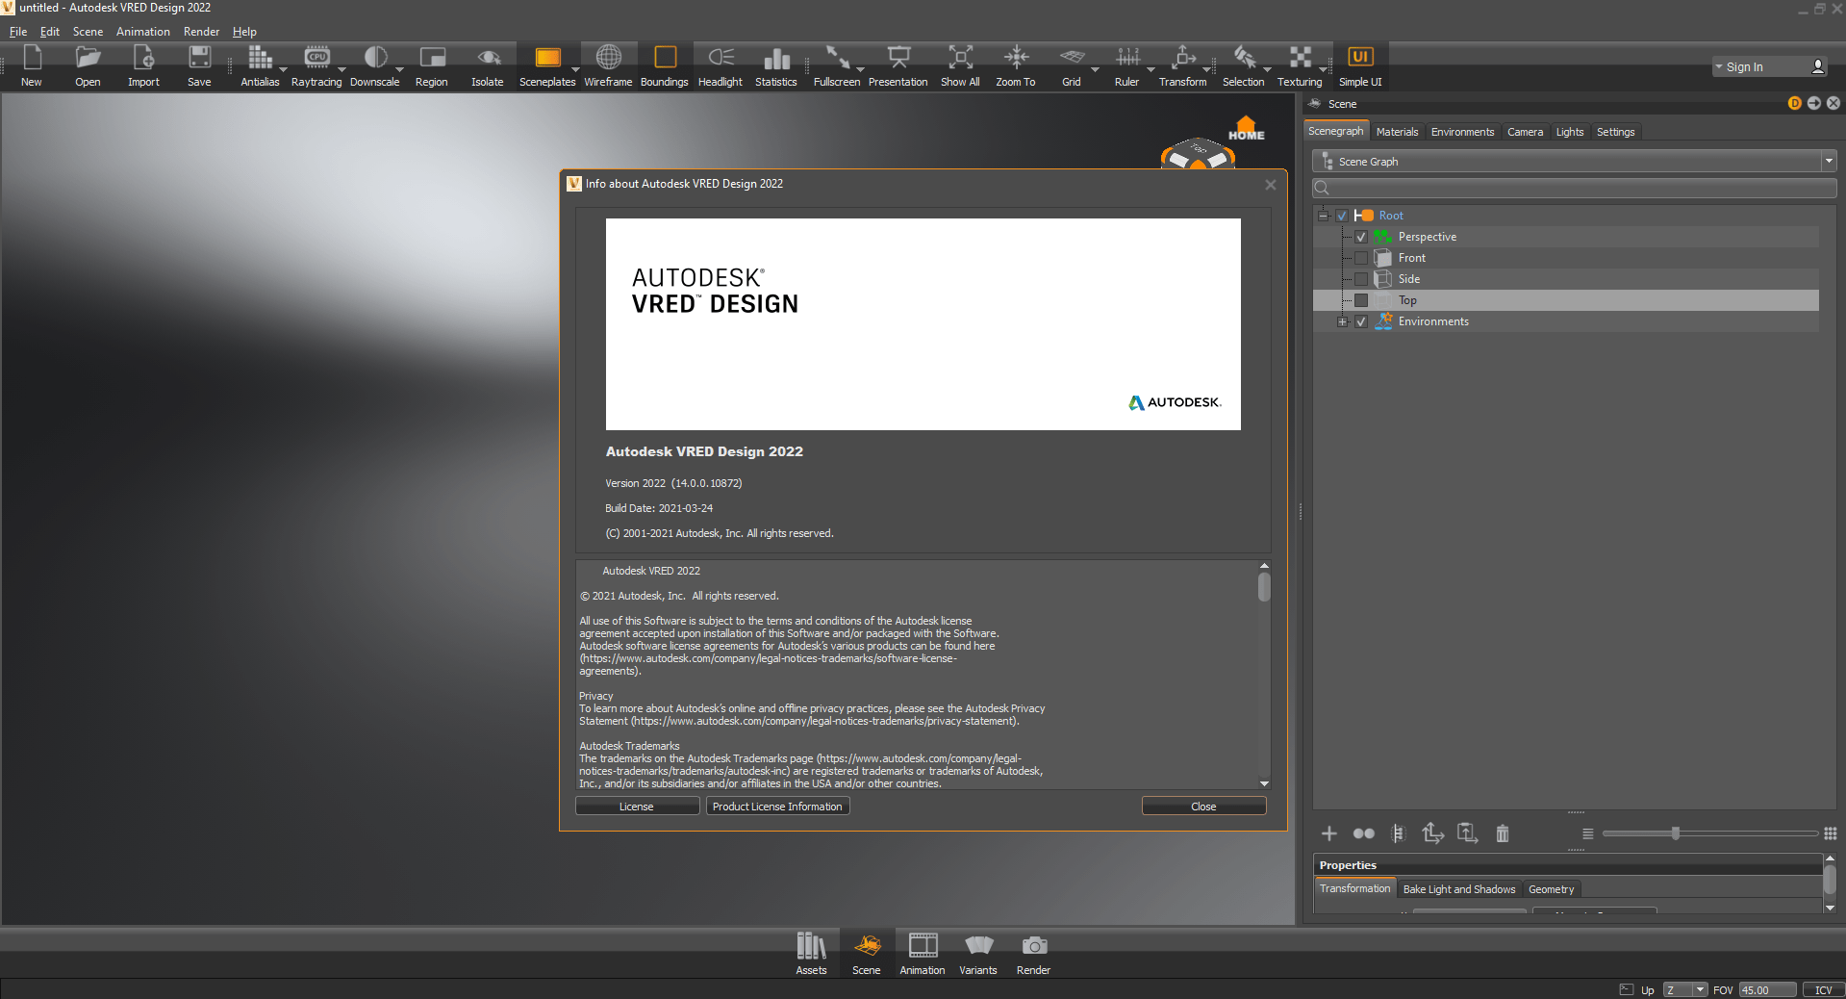Toggle the Environments node checkbox
Screen dimensions: 1846x999
1361,321
